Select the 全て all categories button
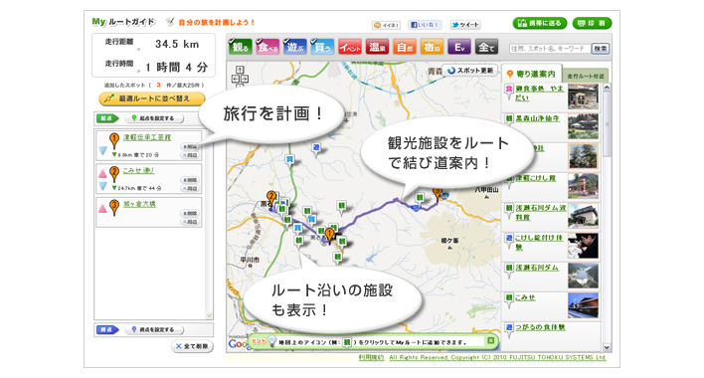This screenshot has width=704, height=378. point(486,47)
